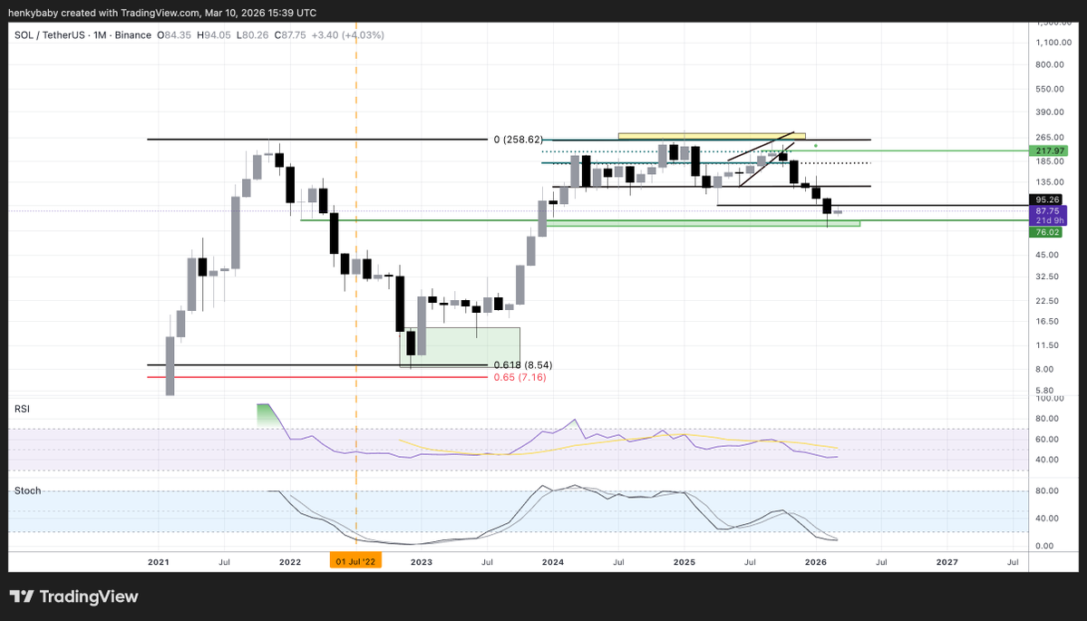Viewport: 1087px width, 621px height.
Task: Click 2021 on the time axis
Action: [158, 561]
